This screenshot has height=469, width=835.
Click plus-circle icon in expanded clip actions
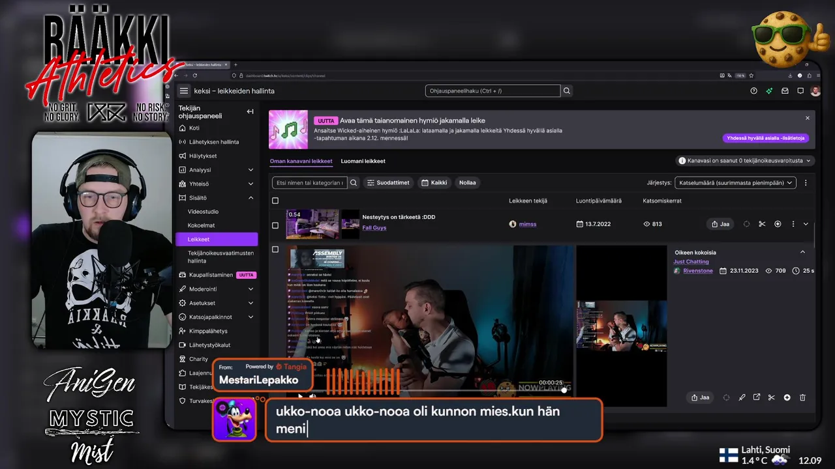click(787, 397)
